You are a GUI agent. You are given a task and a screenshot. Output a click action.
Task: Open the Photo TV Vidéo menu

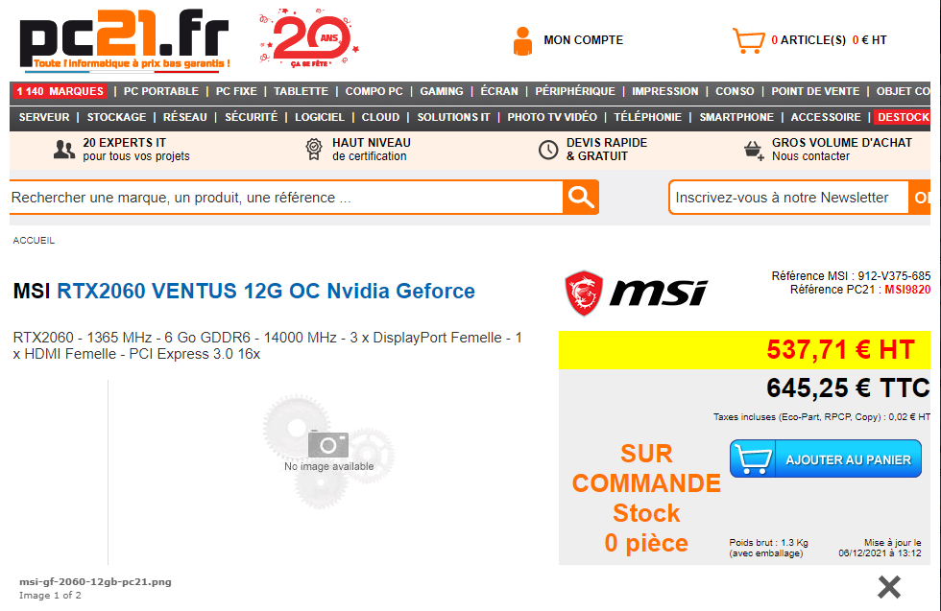(552, 117)
